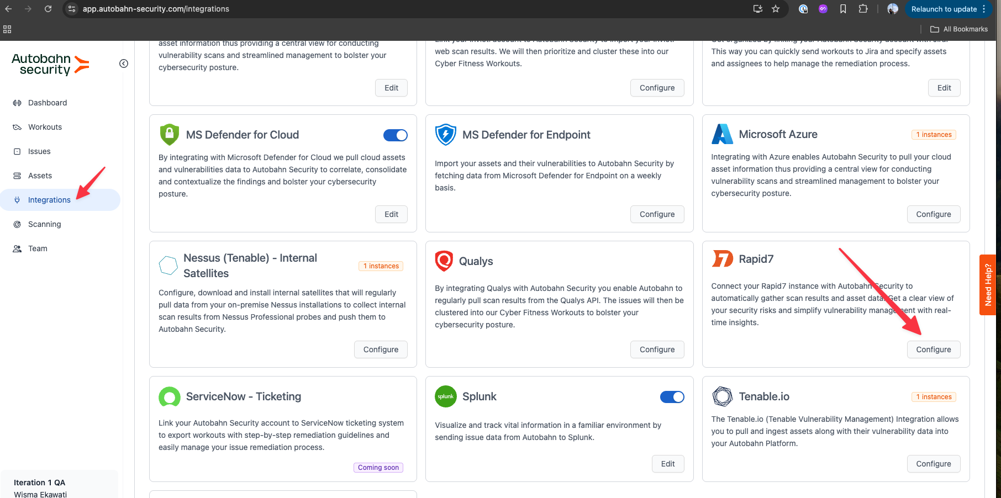Configure Nessus Internal Satellites

(381, 349)
